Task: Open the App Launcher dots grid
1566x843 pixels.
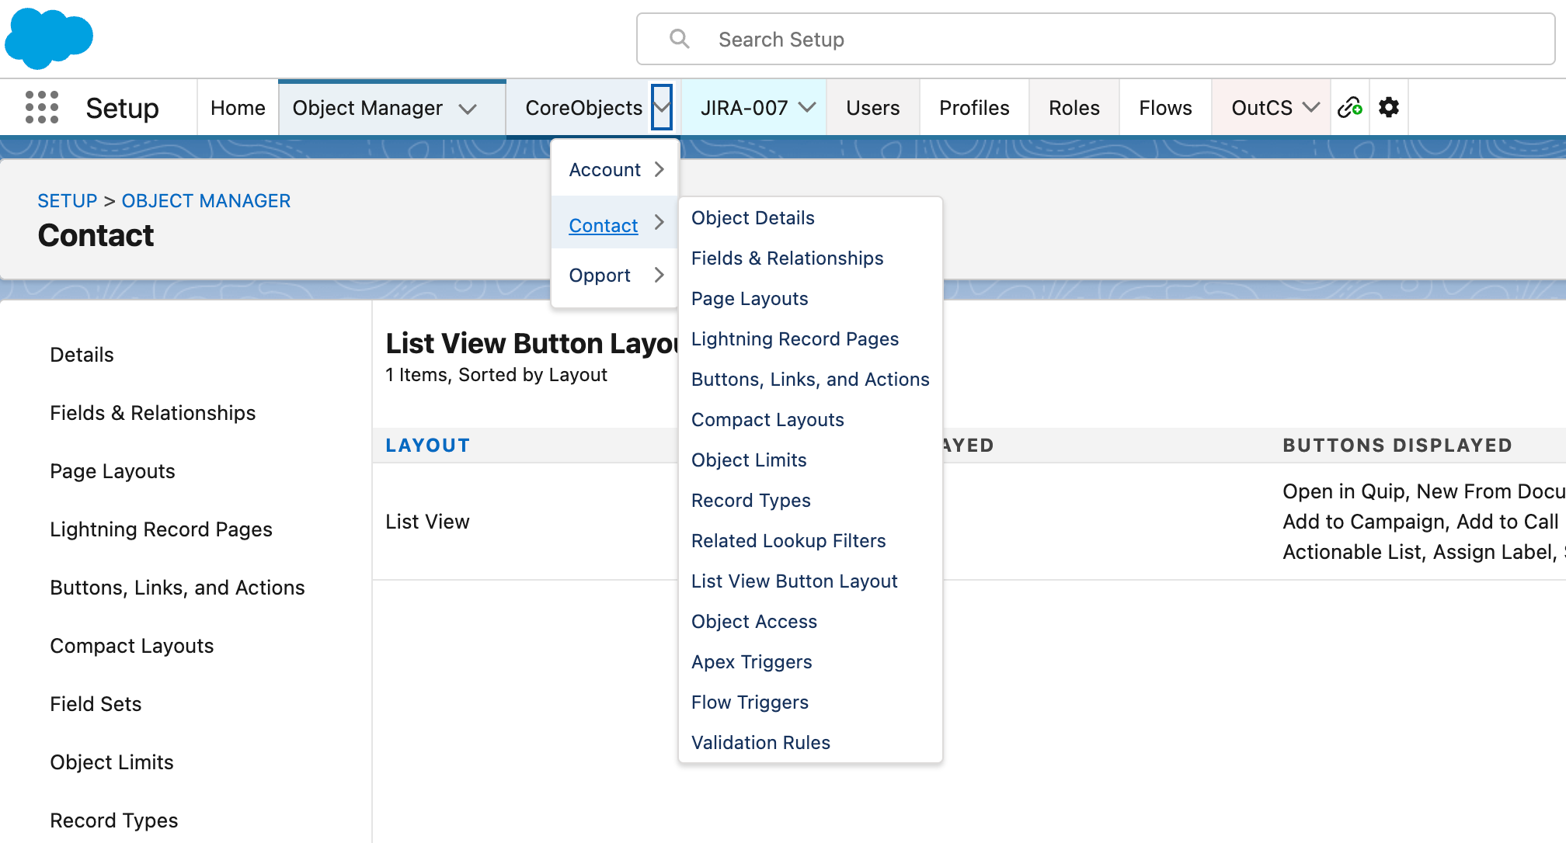Action: point(42,107)
